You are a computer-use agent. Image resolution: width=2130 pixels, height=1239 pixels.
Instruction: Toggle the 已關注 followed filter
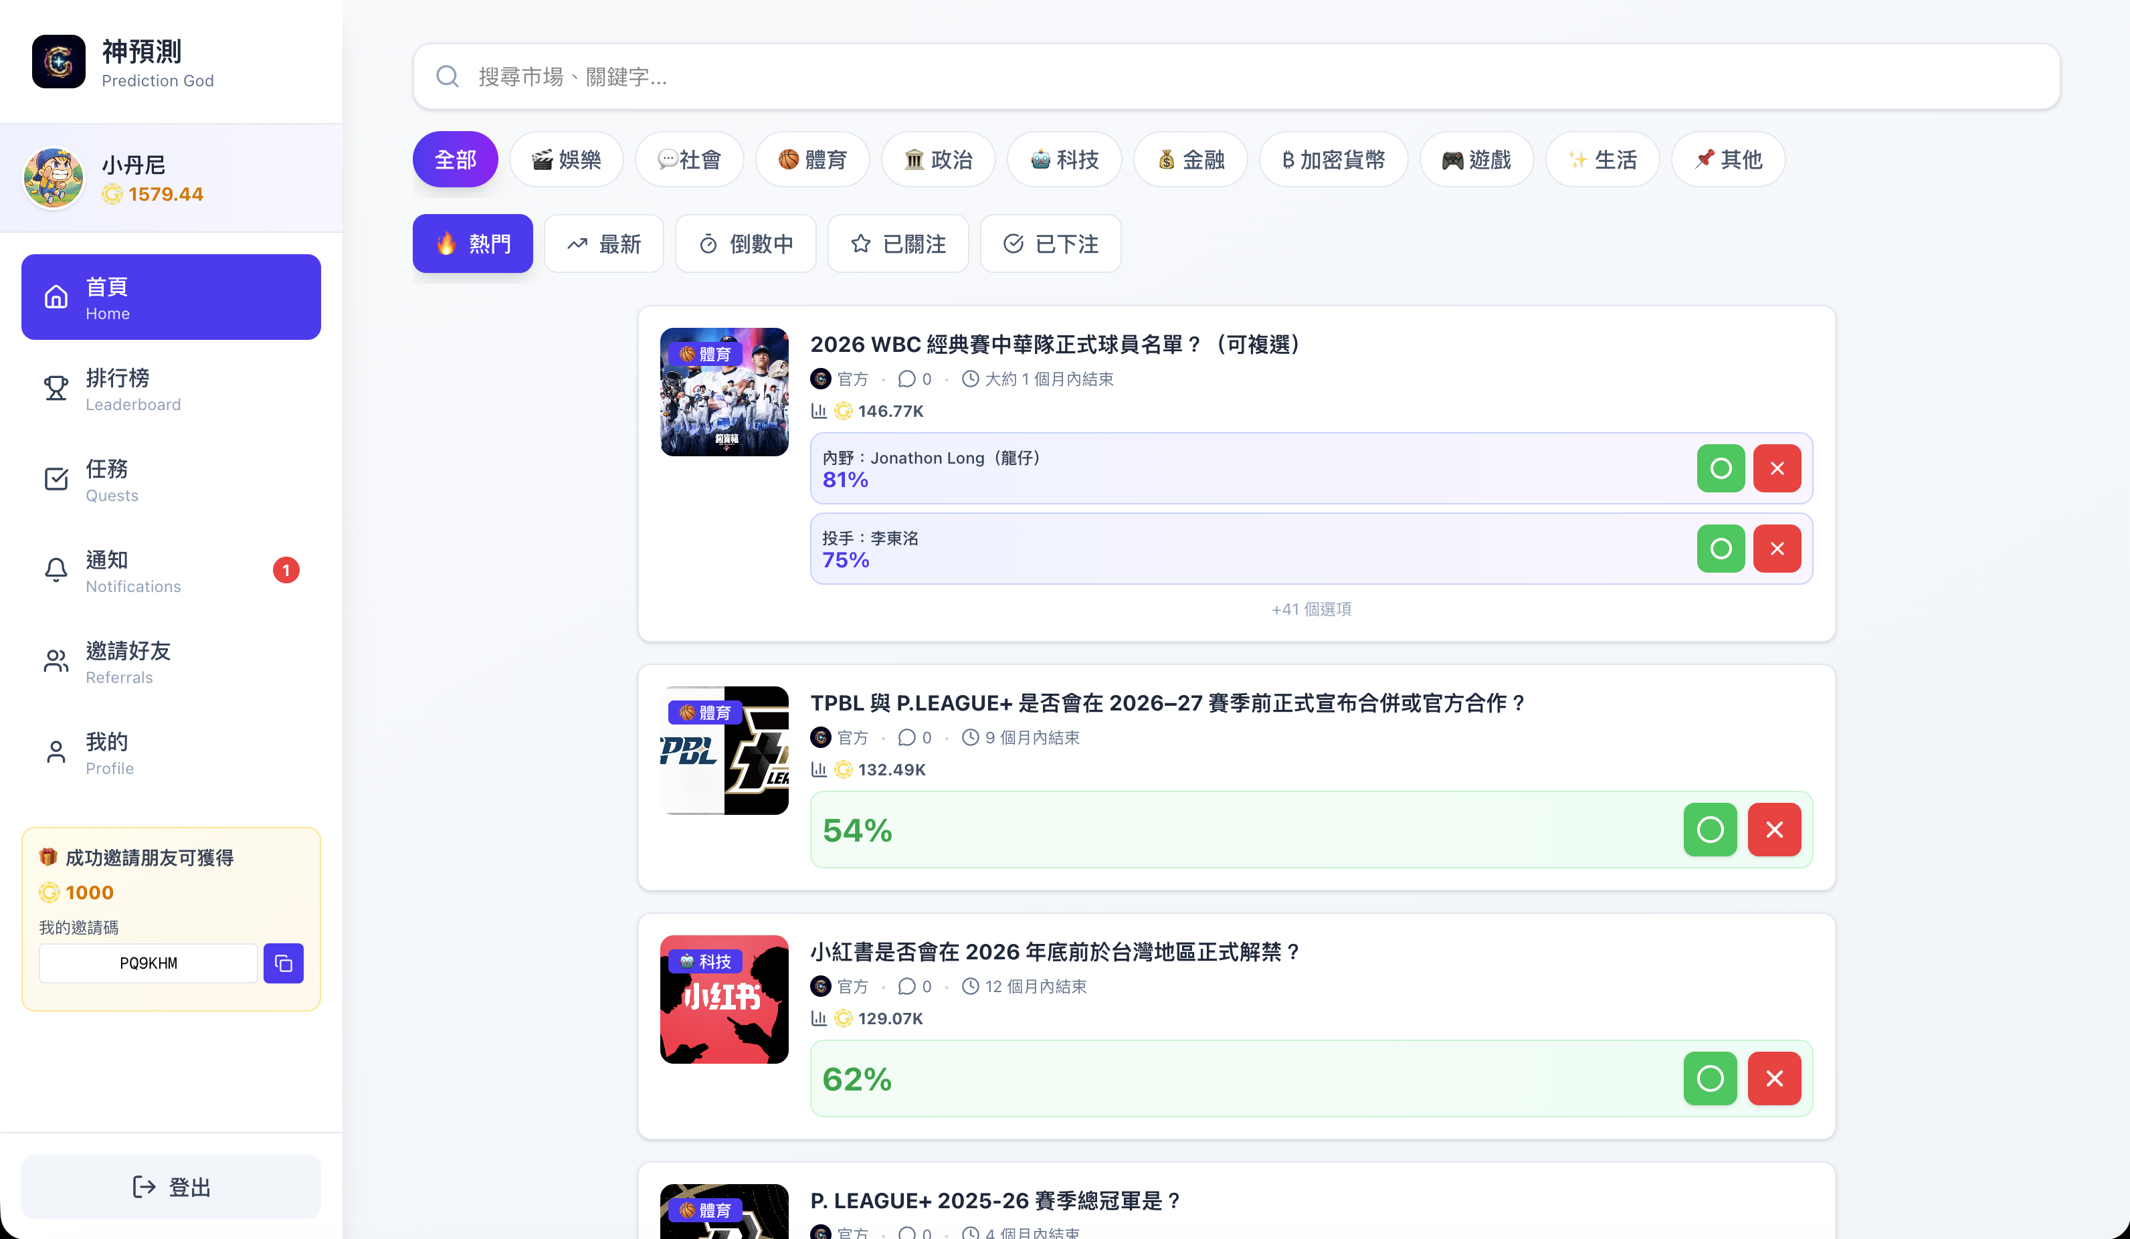[898, 244]
